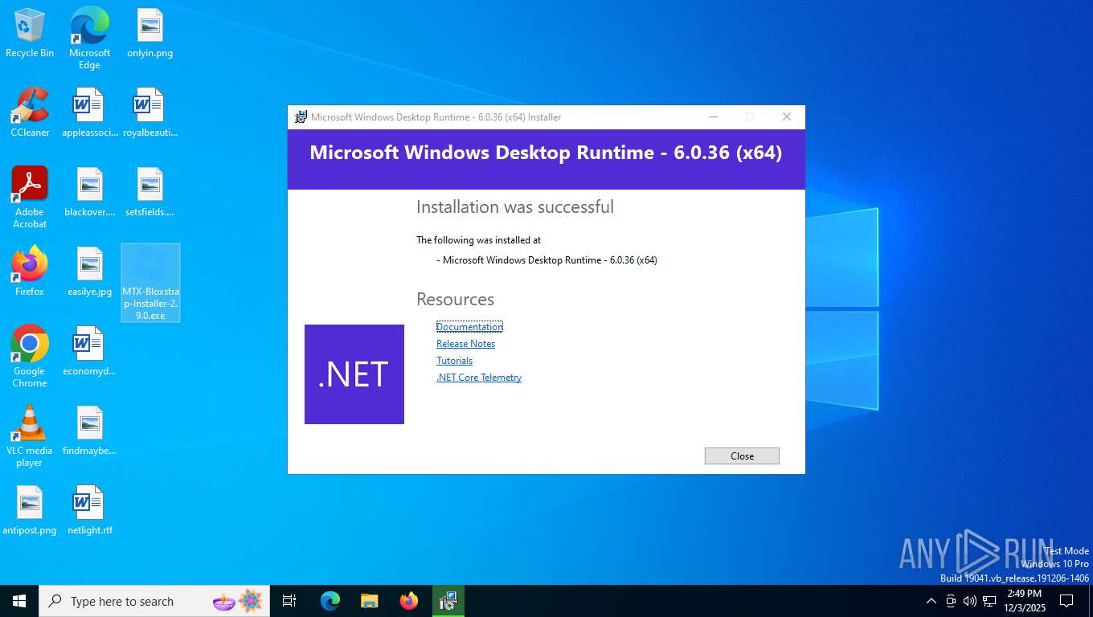
Task: Select the blackover image file icon
Action: [89, 193]
